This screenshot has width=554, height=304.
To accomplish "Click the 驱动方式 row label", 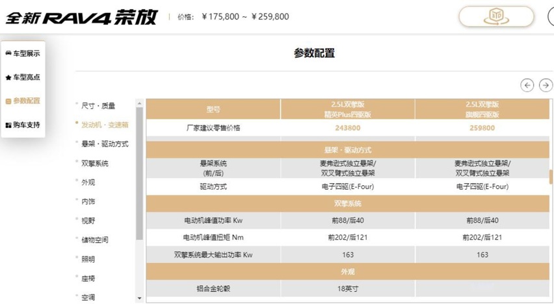I will point(213,186).
